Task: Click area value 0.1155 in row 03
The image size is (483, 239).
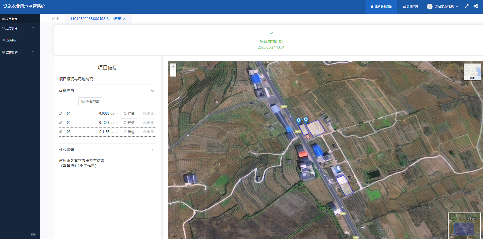Action: point(104,132)
